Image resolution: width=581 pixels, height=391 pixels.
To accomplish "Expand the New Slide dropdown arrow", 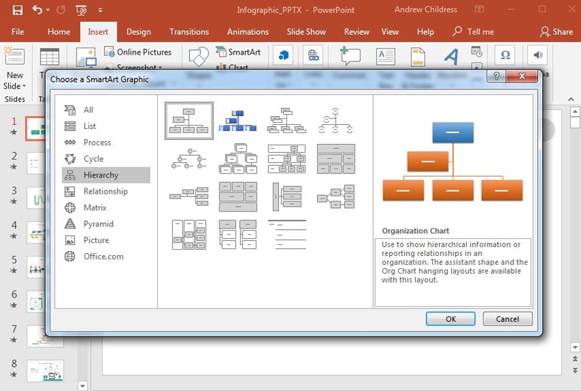I will pos(24,87).
